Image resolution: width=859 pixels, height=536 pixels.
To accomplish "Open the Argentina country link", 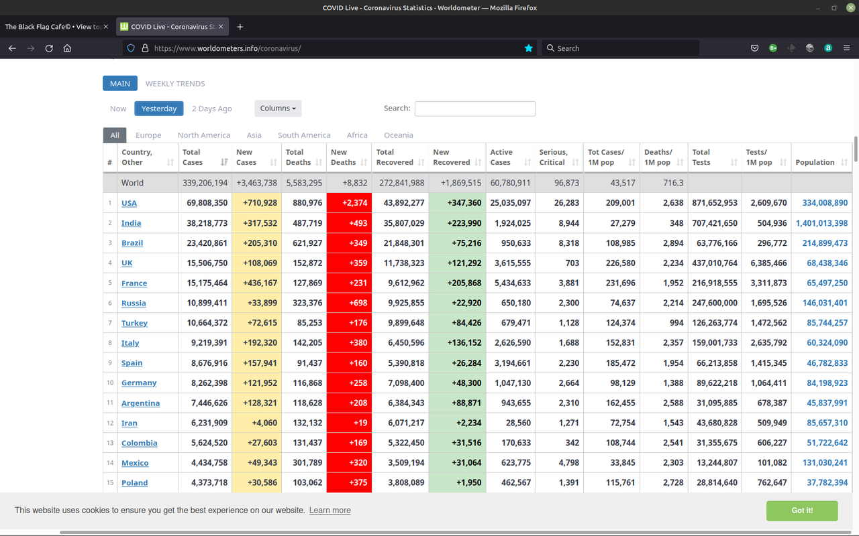I will 140,403.
